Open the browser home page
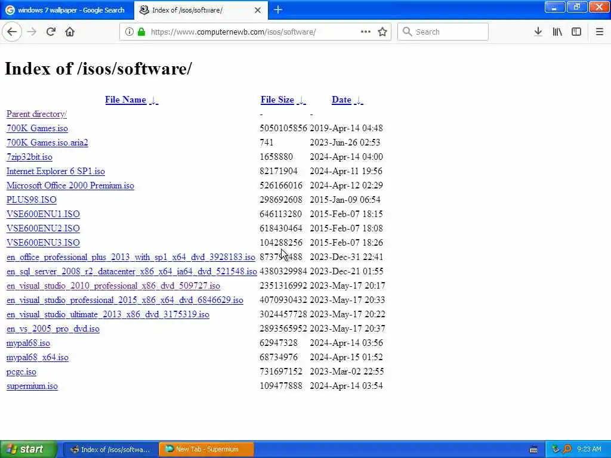 click(x=70, y=32)
